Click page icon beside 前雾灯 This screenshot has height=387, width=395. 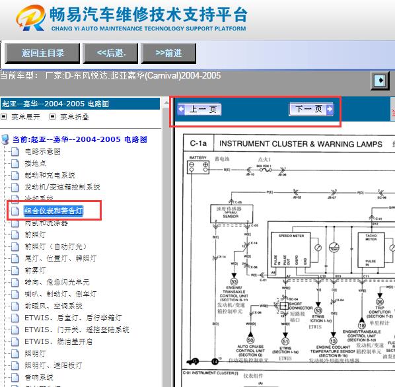point(15,270)
